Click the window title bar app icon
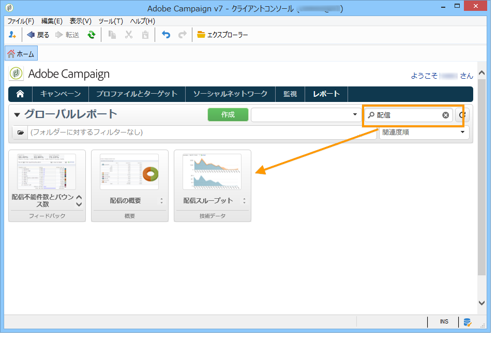 click(x=9, y=8)
